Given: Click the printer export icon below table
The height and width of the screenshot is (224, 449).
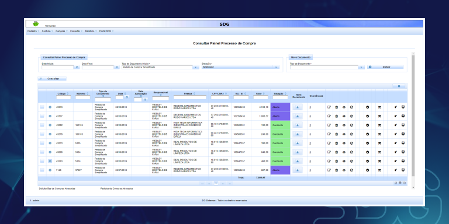Looking at the screenshot, I should pyautogui.click(x=400, y=183).
